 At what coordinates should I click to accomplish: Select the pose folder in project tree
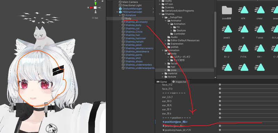[x=173, y=70]
